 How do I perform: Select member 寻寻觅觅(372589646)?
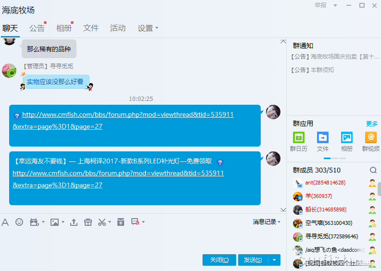[x=331, y=236]
